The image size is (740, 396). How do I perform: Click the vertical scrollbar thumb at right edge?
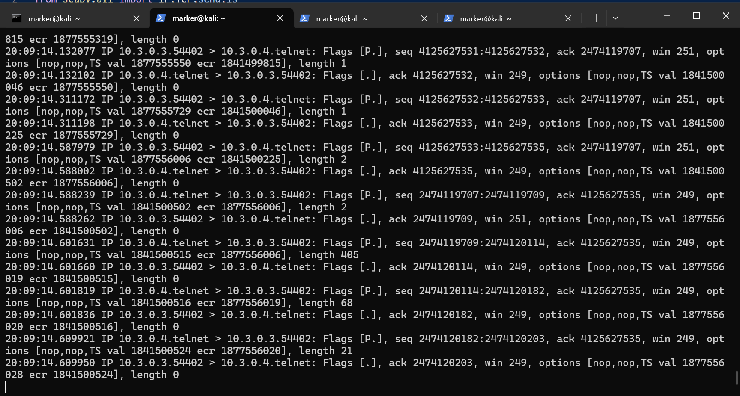pos(737,378)
